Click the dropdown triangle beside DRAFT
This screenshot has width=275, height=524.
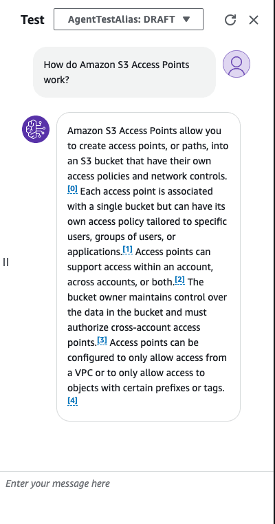pos(186,19)
